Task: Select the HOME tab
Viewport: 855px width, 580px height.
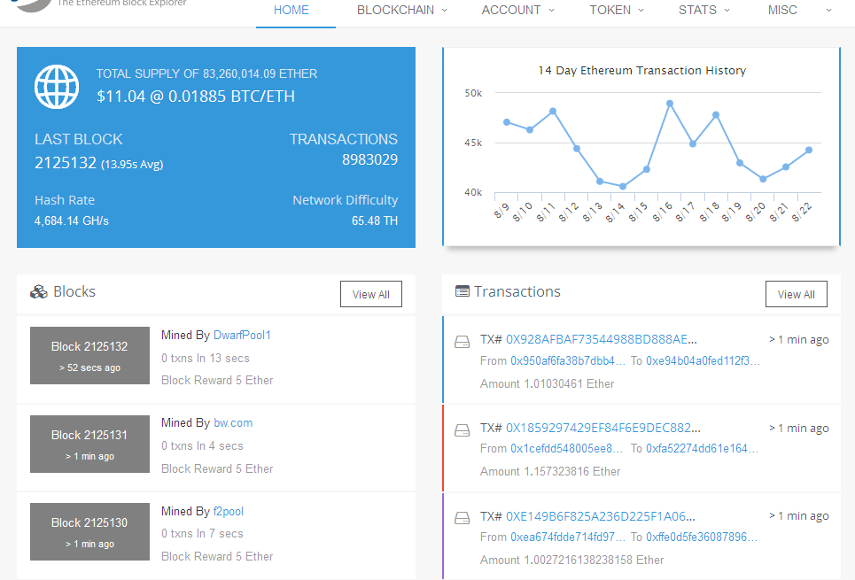Action: pos(291,10)
